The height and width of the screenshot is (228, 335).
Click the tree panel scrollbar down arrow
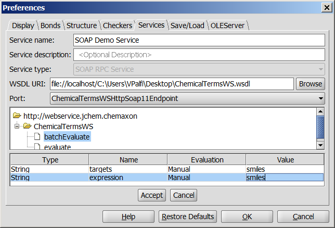[321, 146]
